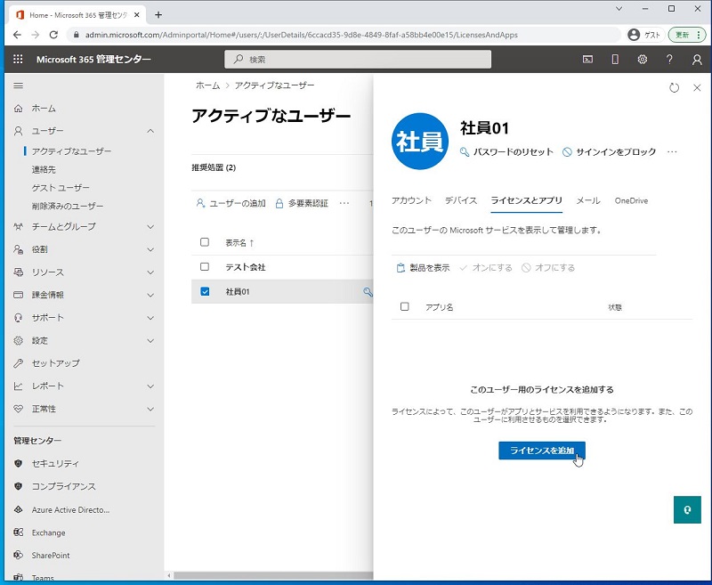Click パスワードのリセット

(506, 151)
